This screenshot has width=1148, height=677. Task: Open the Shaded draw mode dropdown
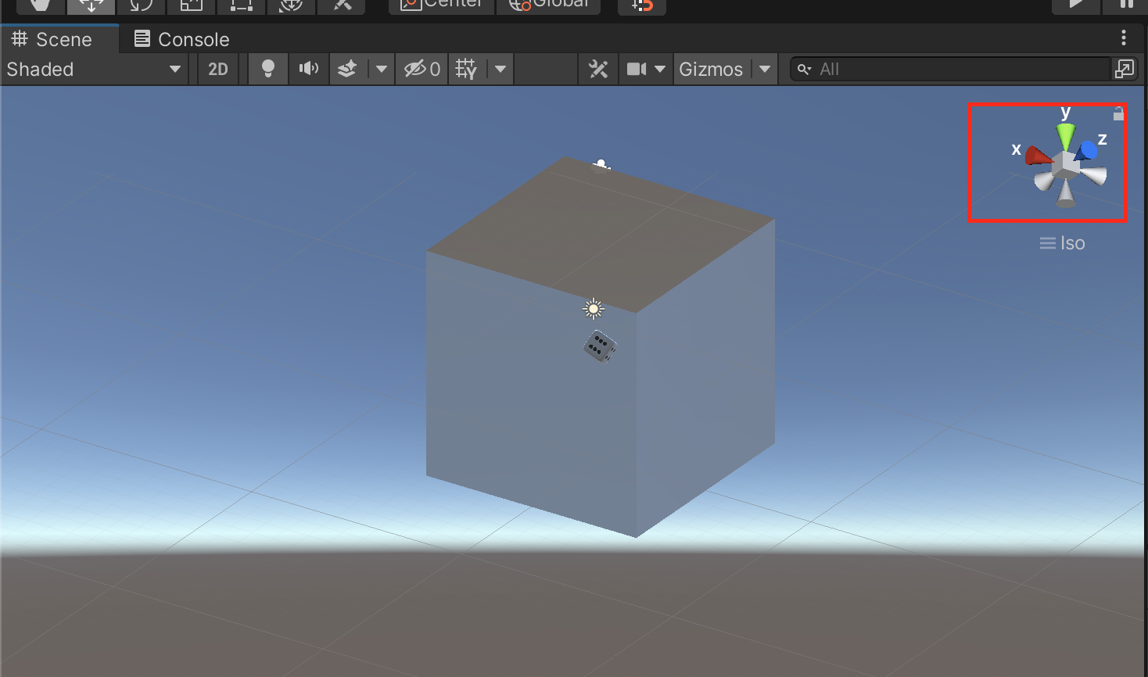(x=94, y=70)
